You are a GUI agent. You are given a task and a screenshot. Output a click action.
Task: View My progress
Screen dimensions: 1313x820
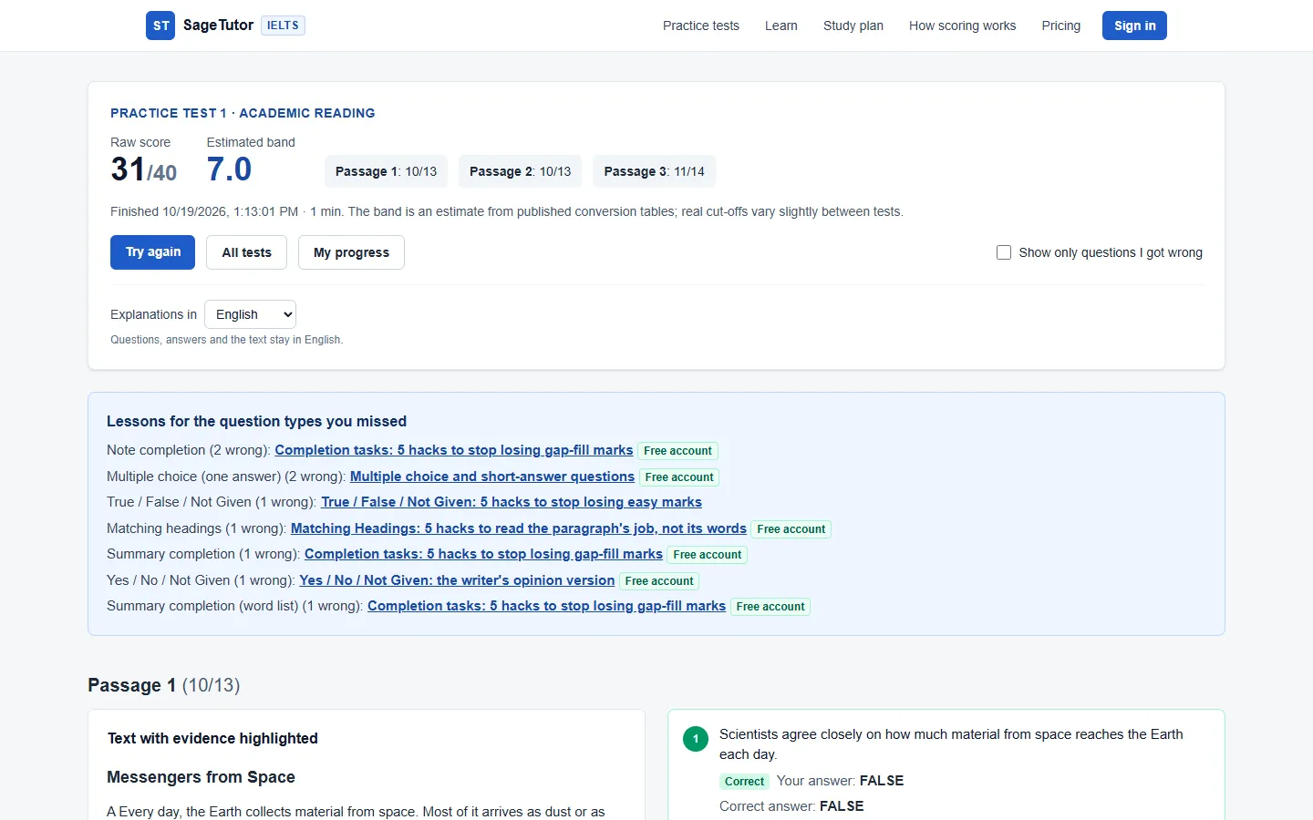pyautogui.click(x=351, y=252)
